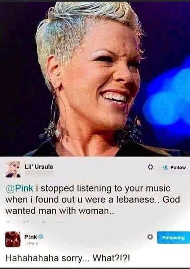The image size is (190, 269).
Task: Click the P!nk display name
Action: tap(31, 237)
